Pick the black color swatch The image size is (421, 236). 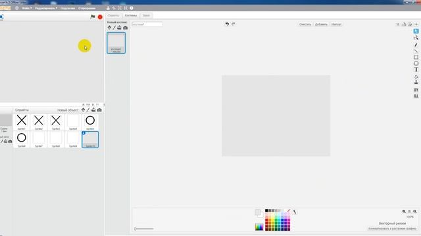pos(266,210)
